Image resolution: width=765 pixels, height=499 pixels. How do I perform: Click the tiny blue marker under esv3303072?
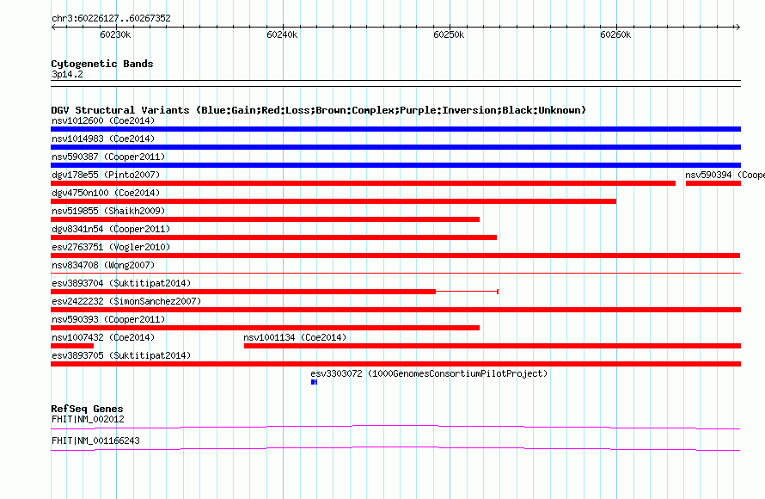coord(315,382)
